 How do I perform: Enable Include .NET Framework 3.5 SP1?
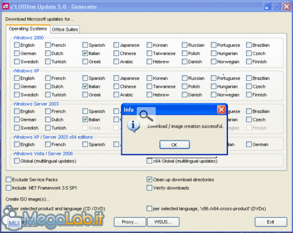tap(8, 188)
